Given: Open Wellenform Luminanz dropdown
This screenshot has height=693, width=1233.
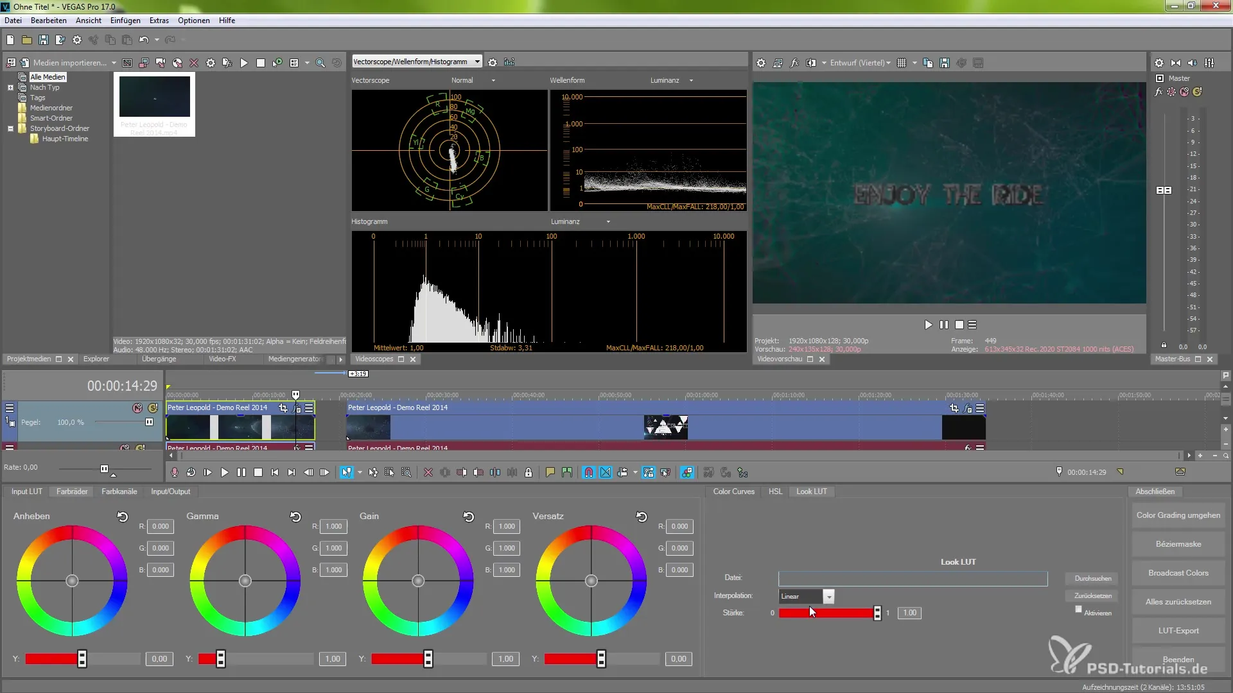Looking at the screenshot, I should pos(691,81).
